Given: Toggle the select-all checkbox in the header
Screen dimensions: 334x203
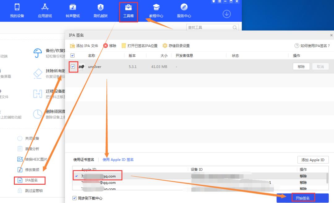Looking at the screenshot, I should pos(73,55).
